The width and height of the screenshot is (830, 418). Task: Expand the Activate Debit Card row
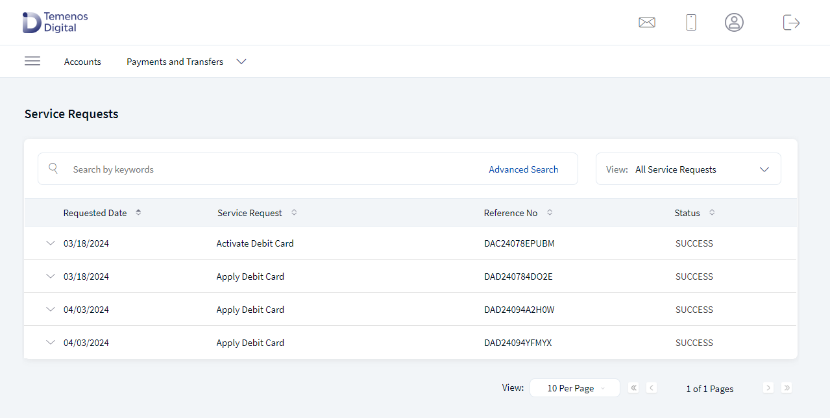(51, 243)
